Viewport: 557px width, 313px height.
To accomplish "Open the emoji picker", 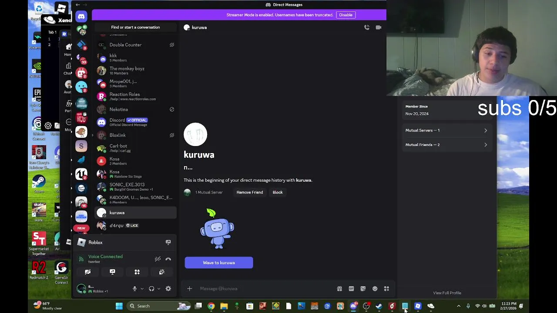I will [375, 289].
